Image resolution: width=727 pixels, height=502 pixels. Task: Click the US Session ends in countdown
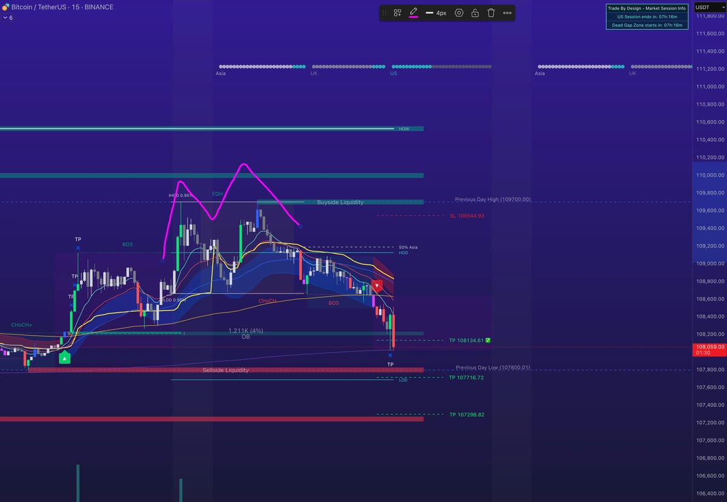[647, 17]
